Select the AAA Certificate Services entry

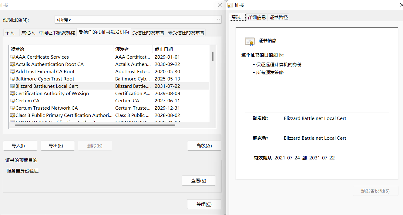tap(42, 57)
